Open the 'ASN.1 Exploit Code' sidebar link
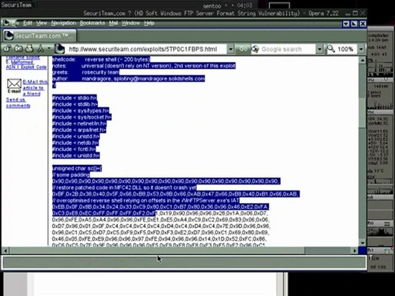Image resolution: width=395 pixels, height=296 pixels. click(26, 67)
